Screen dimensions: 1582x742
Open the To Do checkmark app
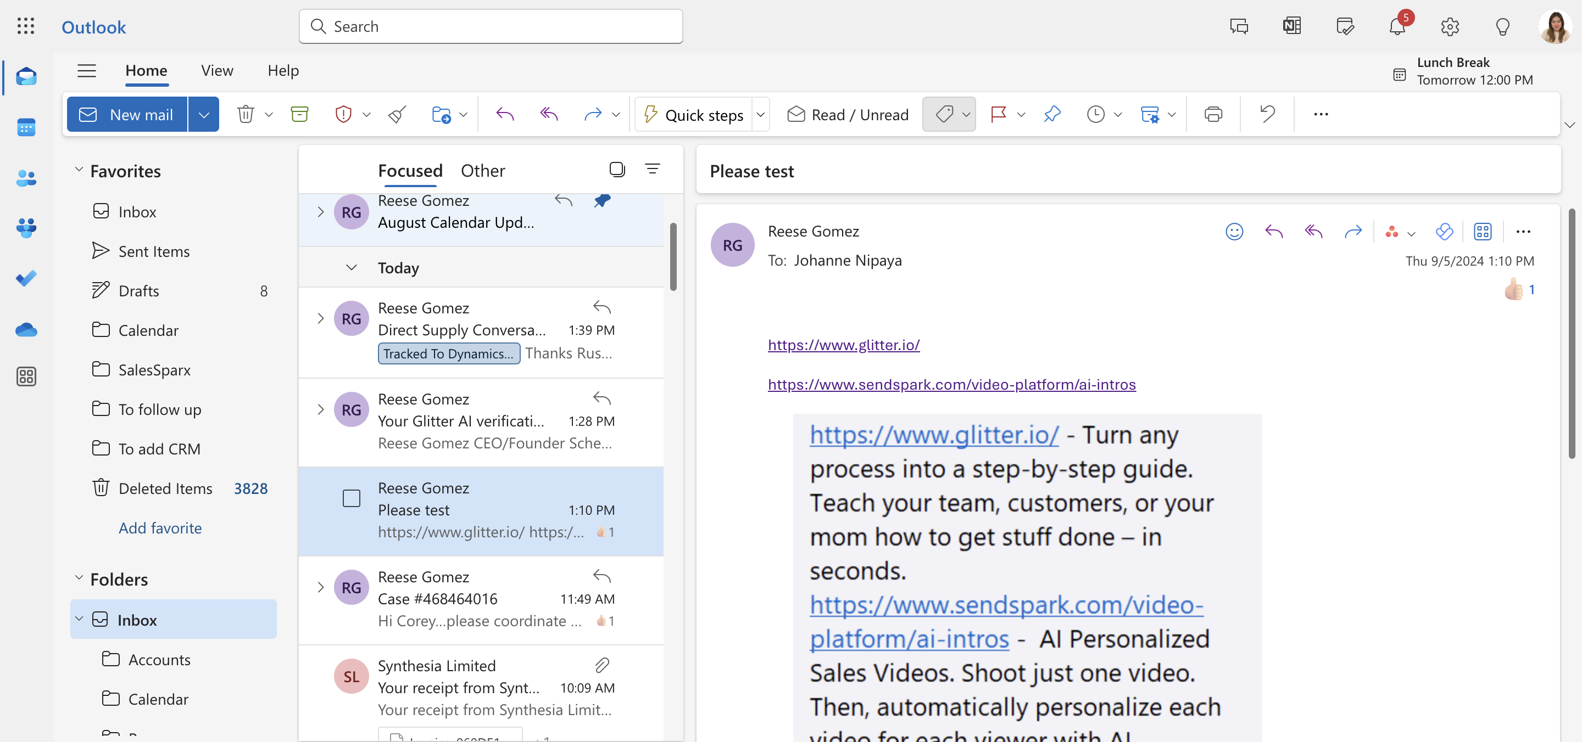(x=26, y=278)
